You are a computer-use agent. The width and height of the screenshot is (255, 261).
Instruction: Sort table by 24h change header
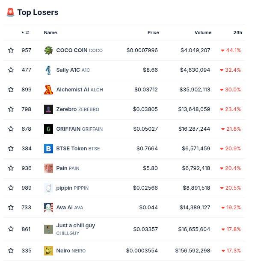[237, 32]
